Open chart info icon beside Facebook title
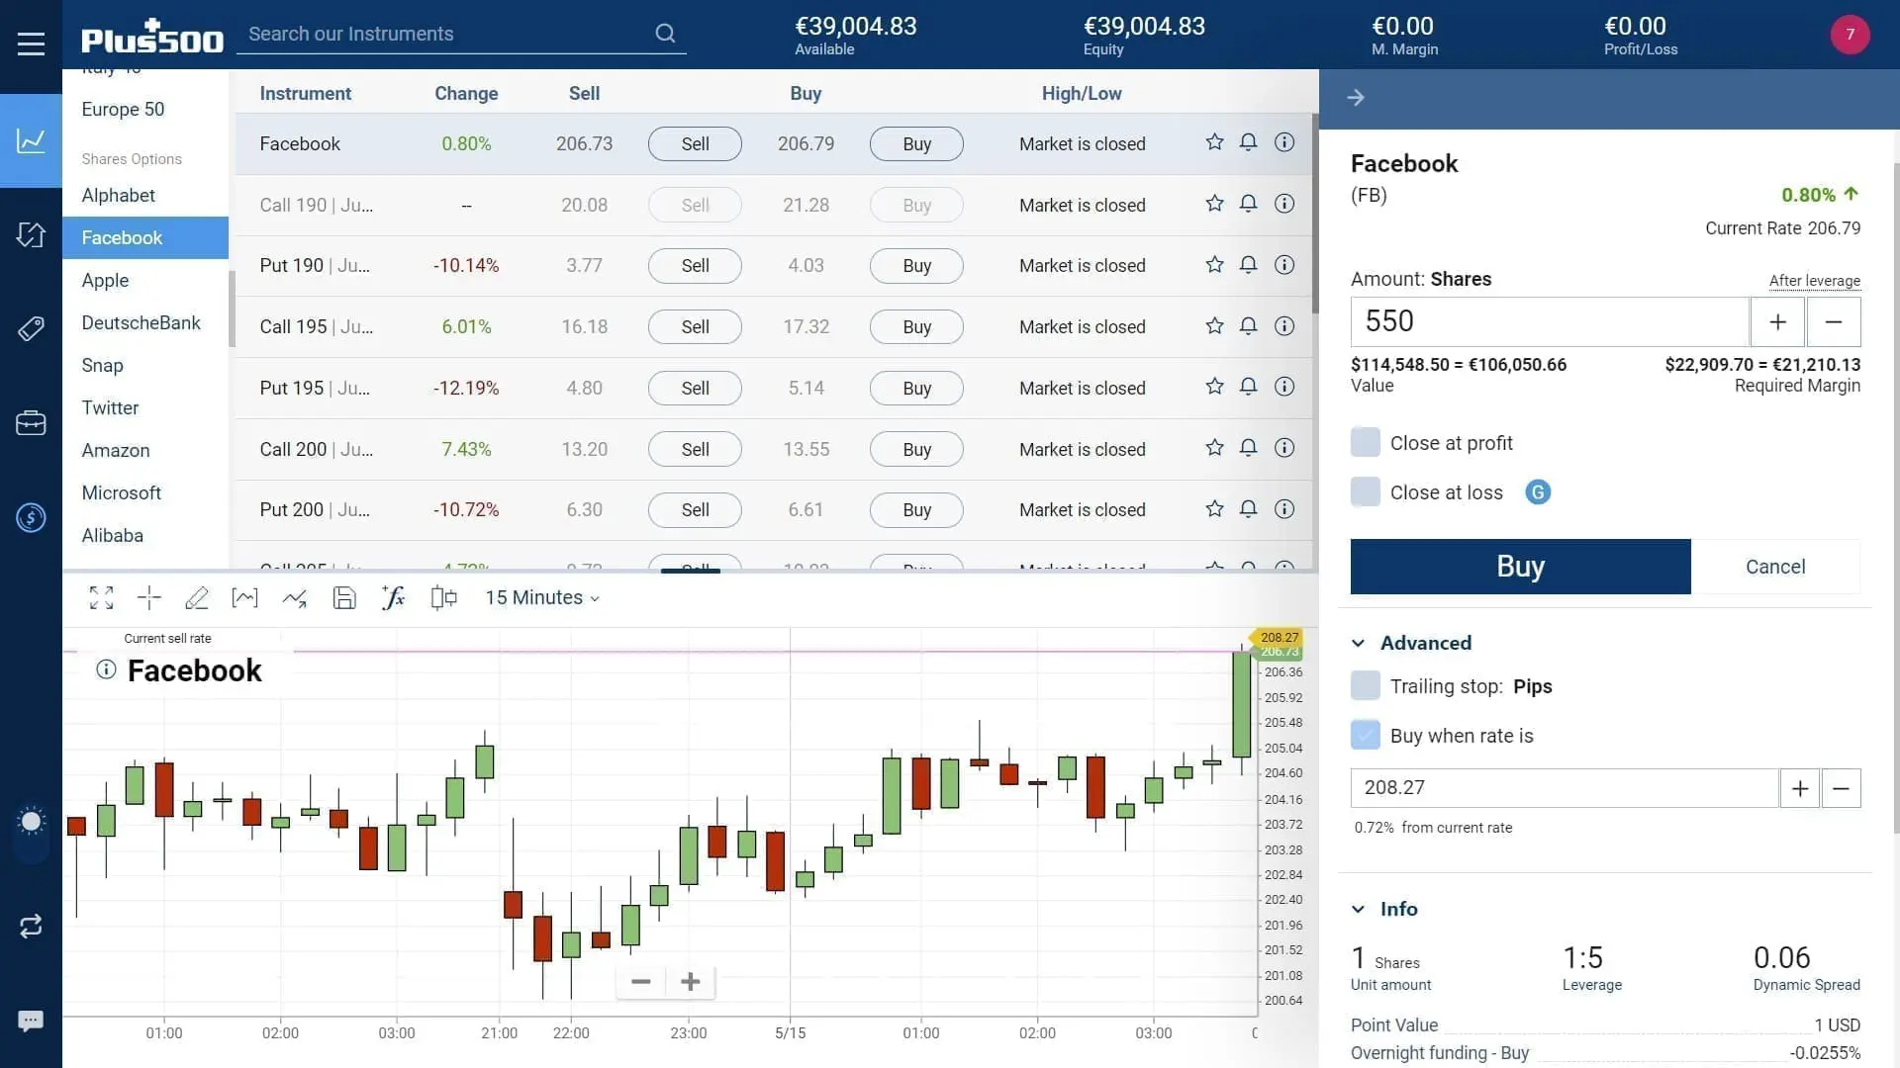Image resolution: width=1900 pixels, height=1068 pixels. (106, 669)
